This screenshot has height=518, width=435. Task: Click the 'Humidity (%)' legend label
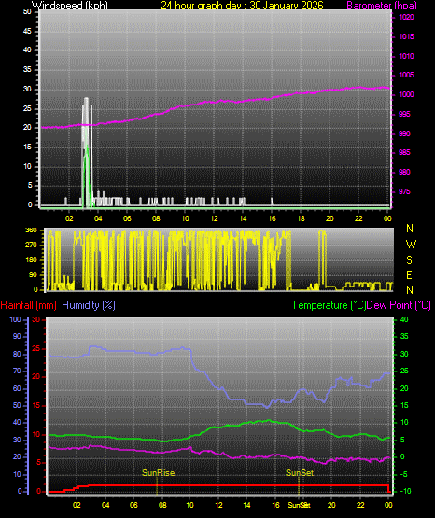pos(89,305)
